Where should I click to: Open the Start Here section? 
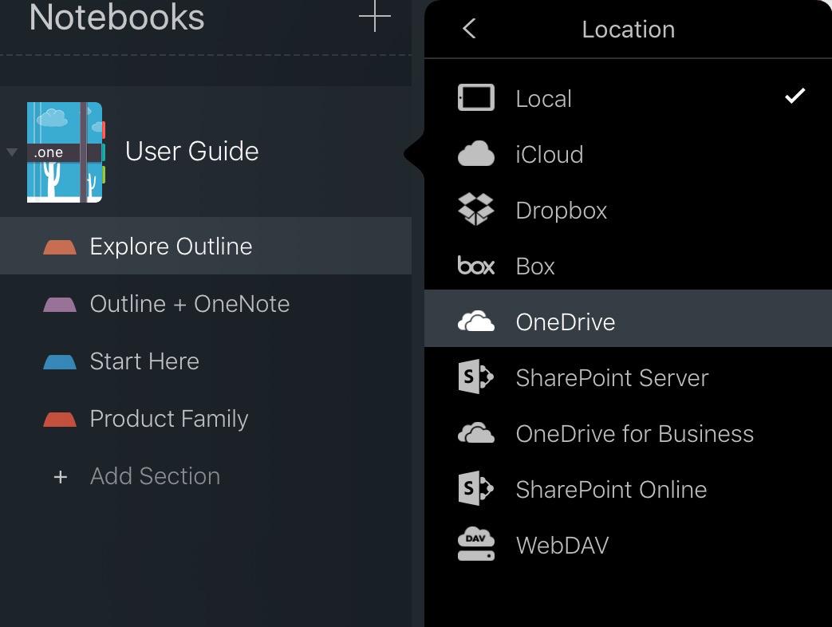point(206,361)
